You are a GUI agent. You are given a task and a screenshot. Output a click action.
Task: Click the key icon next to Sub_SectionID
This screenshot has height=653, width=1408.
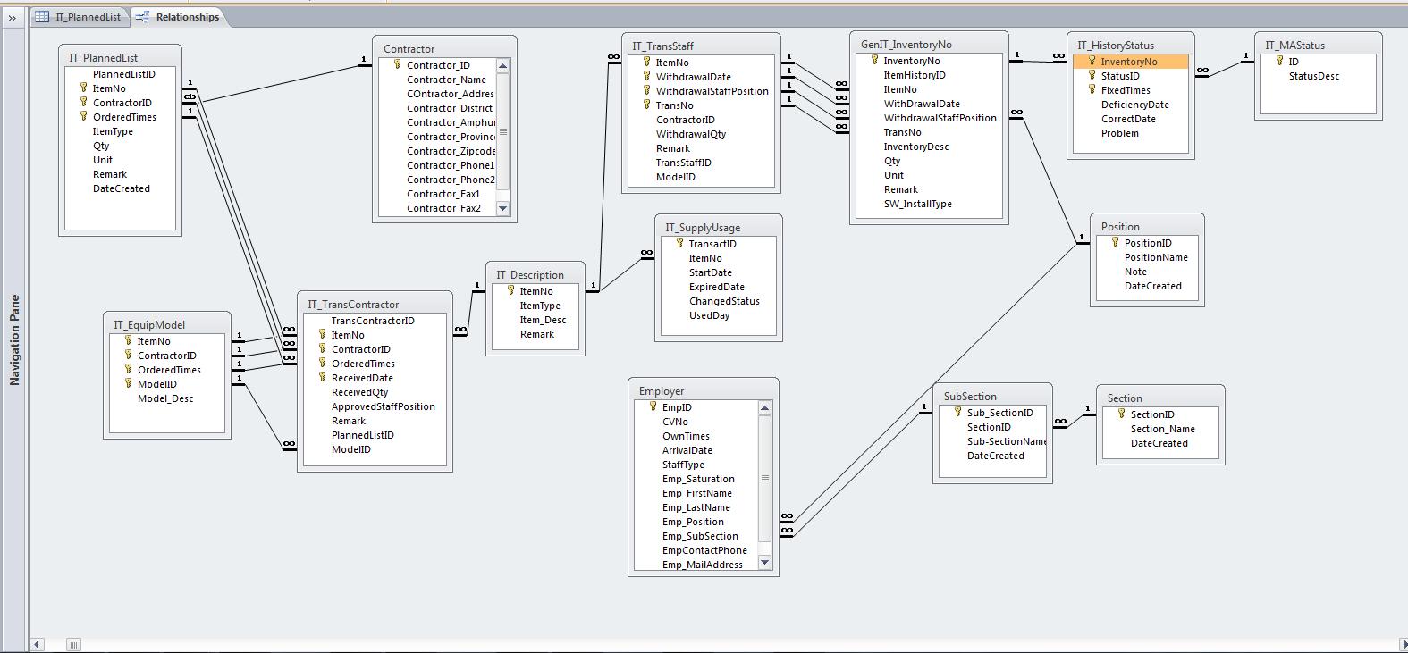point(957,412)
